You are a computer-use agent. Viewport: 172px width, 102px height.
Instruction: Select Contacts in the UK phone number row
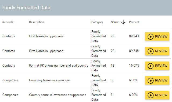pos(9,66)
